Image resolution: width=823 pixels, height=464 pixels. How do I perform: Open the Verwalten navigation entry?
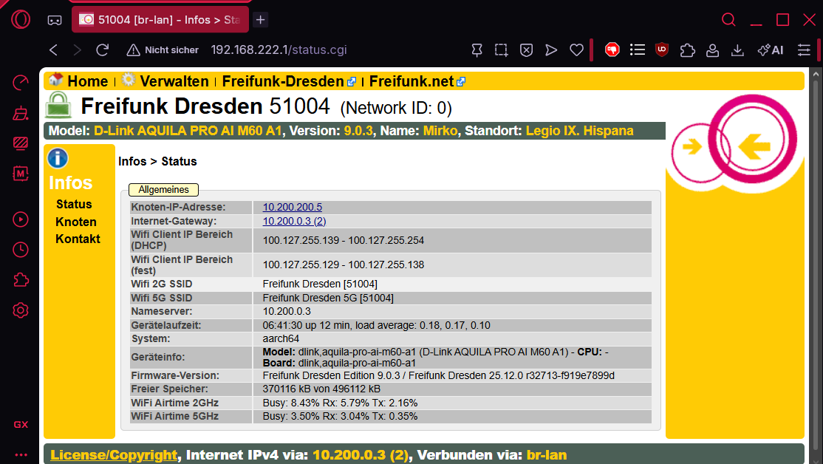coord(174,81)
